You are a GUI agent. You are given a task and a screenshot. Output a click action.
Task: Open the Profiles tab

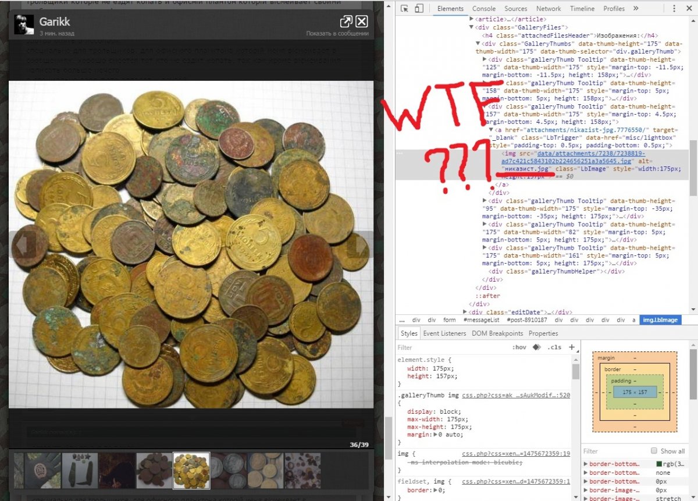pos(614,9)
